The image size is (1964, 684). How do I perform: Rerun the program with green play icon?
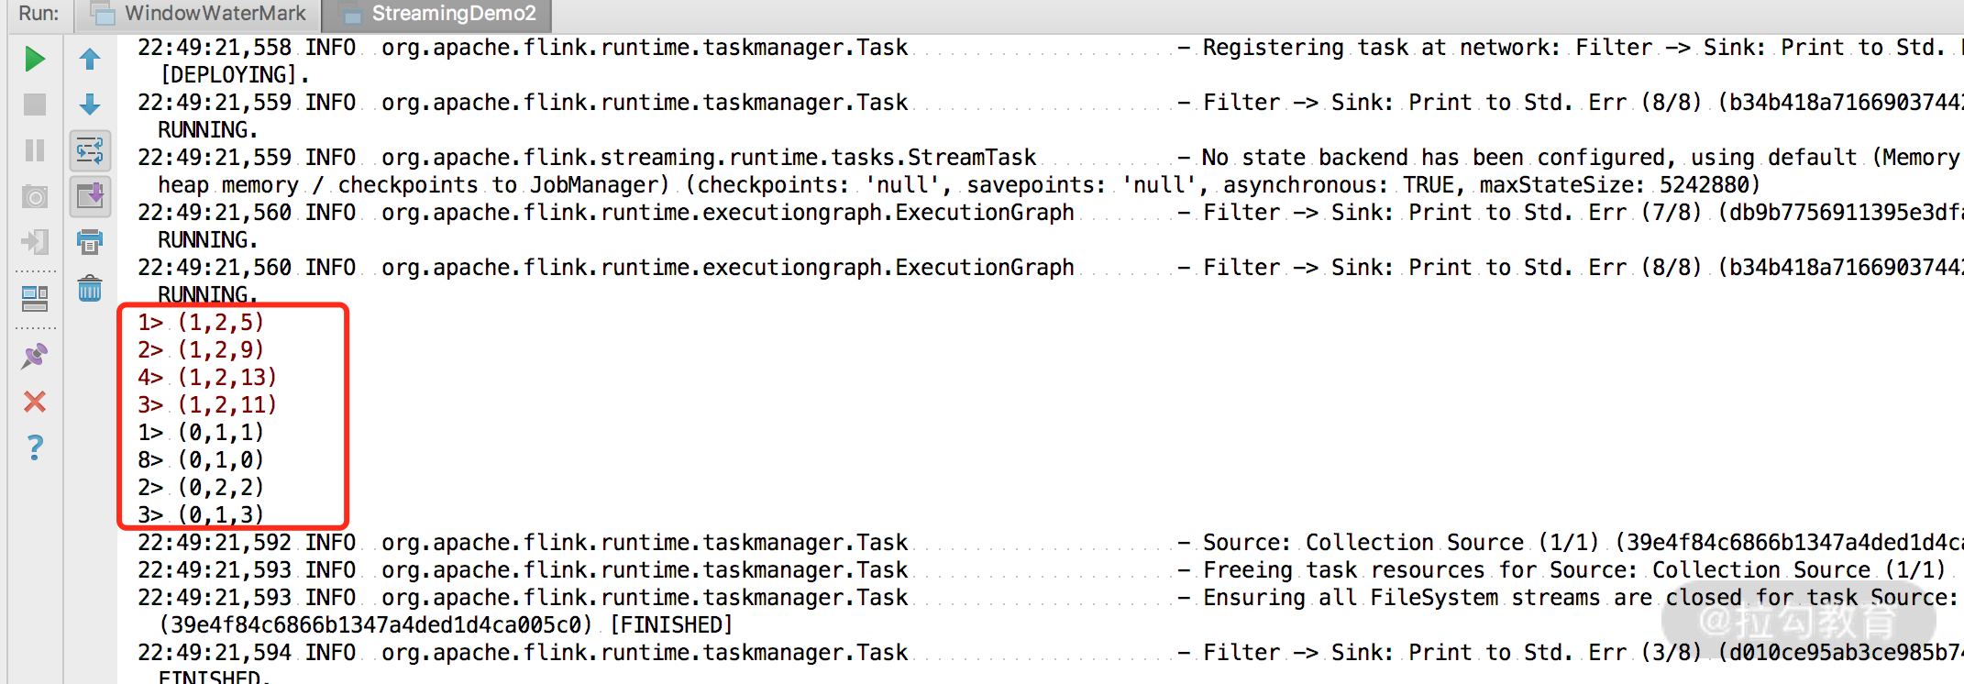click(35, 60)
